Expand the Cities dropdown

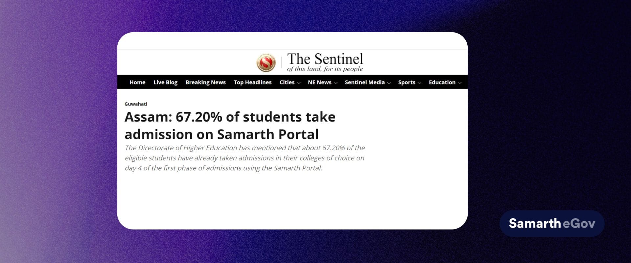point(287,83)
